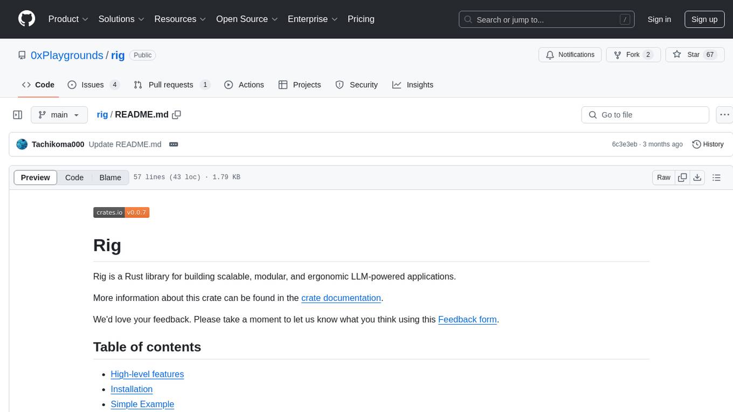
Task: View the file History
Action: click(x=708, y=144)
